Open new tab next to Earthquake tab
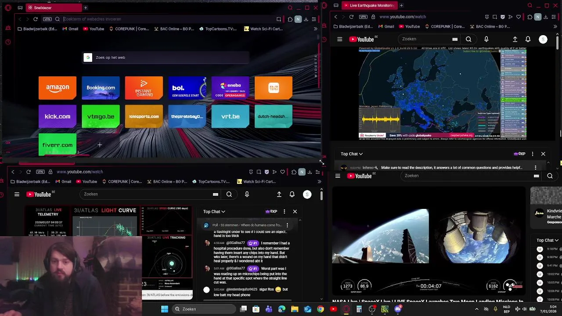The height and width of the screenshot is (316, 562). tap(401, 5)
